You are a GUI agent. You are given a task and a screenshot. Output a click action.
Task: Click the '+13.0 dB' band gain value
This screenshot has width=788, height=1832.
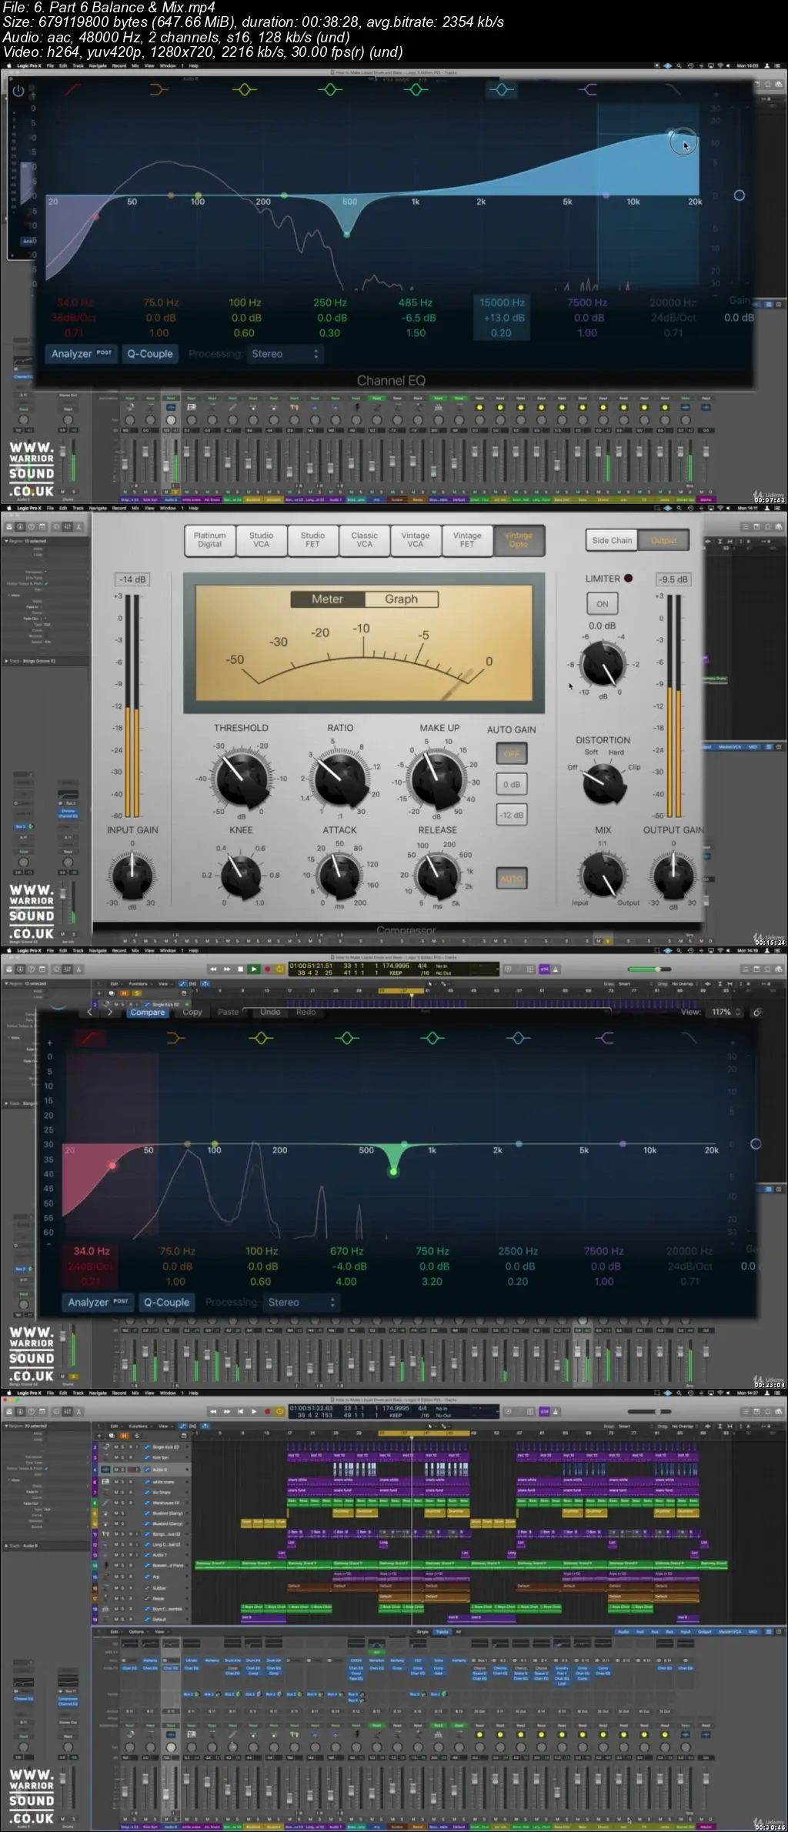(504, 318)
